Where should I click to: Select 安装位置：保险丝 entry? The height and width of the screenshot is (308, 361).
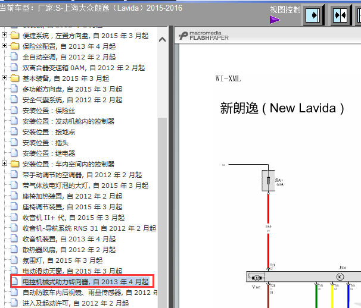coord(49,111)
